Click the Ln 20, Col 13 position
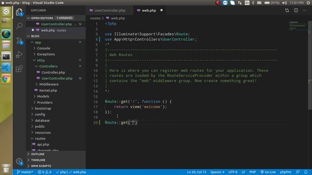The height and width of the screenshot is (175, 312). [196, 172]
